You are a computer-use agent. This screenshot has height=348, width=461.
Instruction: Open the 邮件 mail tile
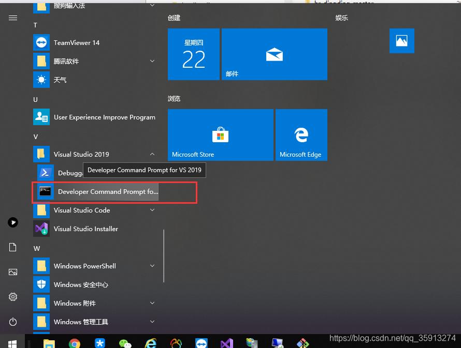pyautogui.click(x=275, y=54)
